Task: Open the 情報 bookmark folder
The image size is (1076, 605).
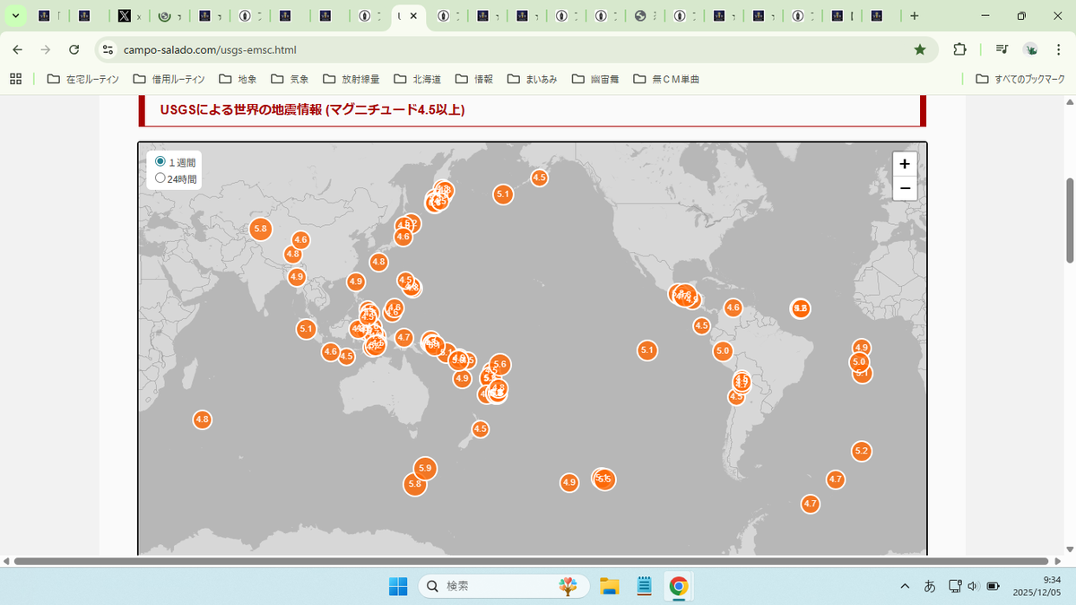Action: point(474,79)
